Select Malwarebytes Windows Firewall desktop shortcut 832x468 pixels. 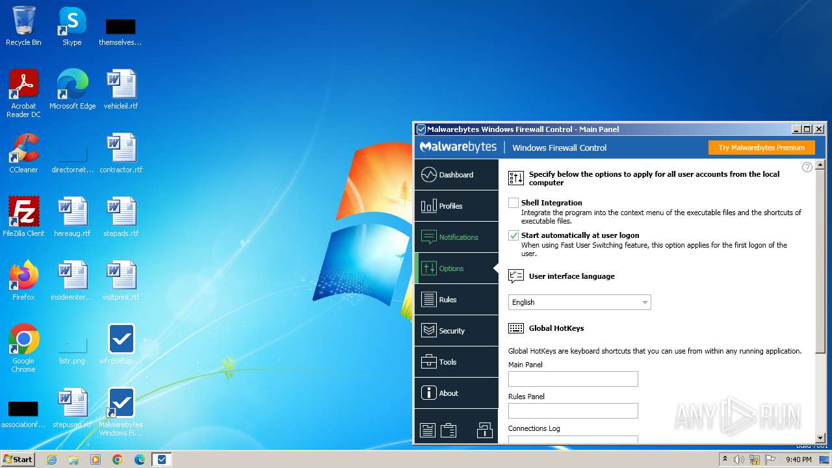click(121, 412)
